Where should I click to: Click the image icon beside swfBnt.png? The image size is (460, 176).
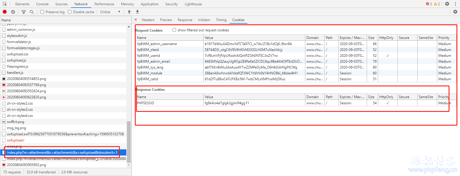[4, 122]
